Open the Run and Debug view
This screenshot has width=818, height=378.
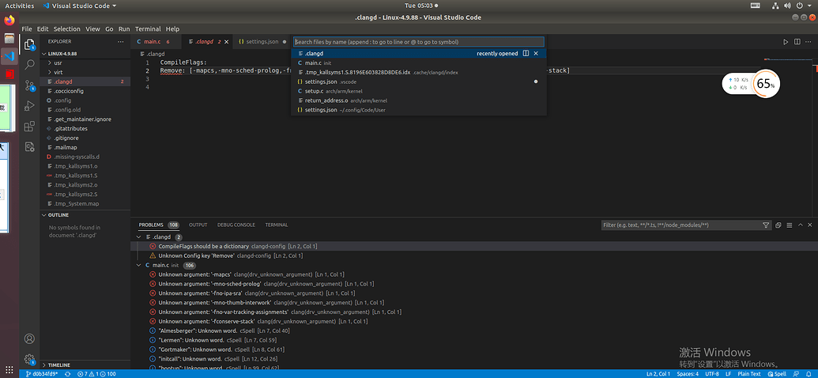pyautogui.click(x=29, y=105)
